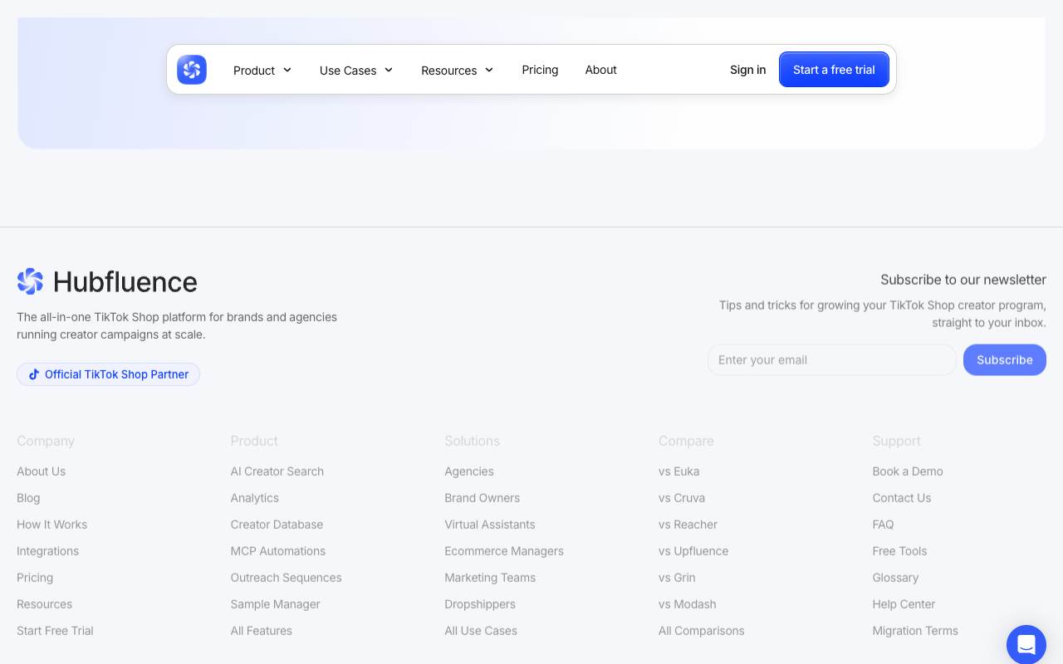Focus the Enter your email field
Screen dimensions: 1063x664
pyautogui.click(x=831, y=360)
